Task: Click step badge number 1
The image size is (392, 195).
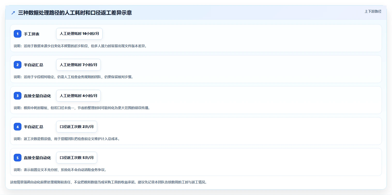Action: pos(18,34)
